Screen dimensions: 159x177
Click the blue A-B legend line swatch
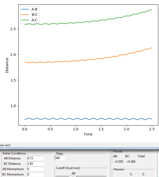[25, 9]
